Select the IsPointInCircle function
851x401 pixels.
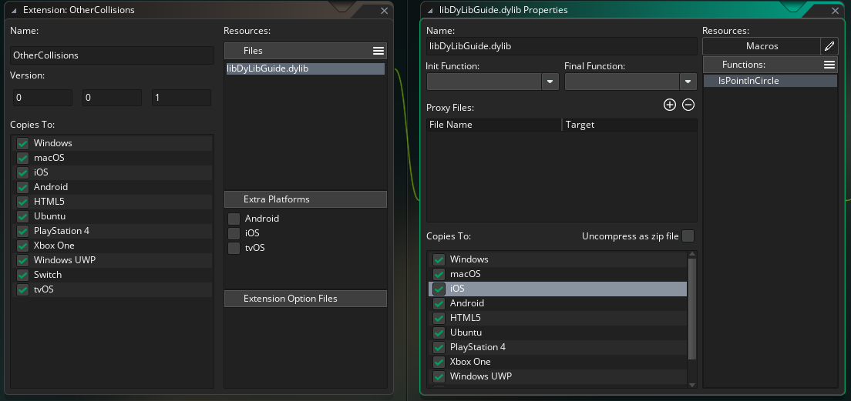coord(771,82)
